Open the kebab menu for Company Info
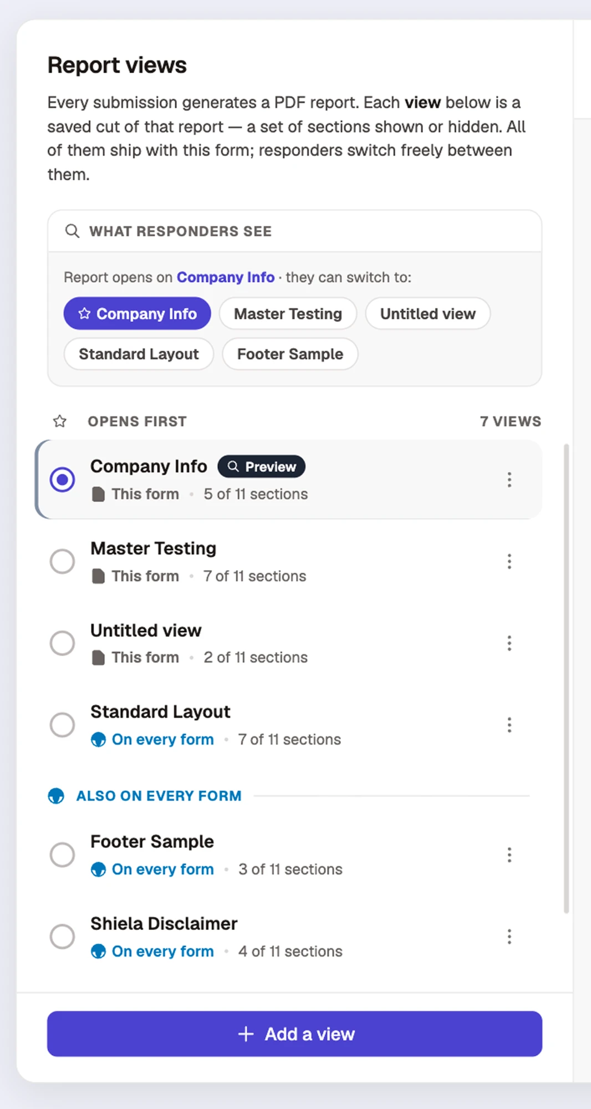The height and width of the screenshot is (1109, 591). pos(509,480)
